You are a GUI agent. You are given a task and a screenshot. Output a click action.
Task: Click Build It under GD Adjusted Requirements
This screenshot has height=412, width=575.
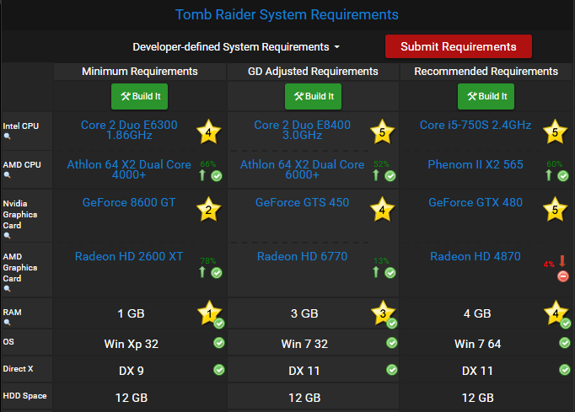313,96
